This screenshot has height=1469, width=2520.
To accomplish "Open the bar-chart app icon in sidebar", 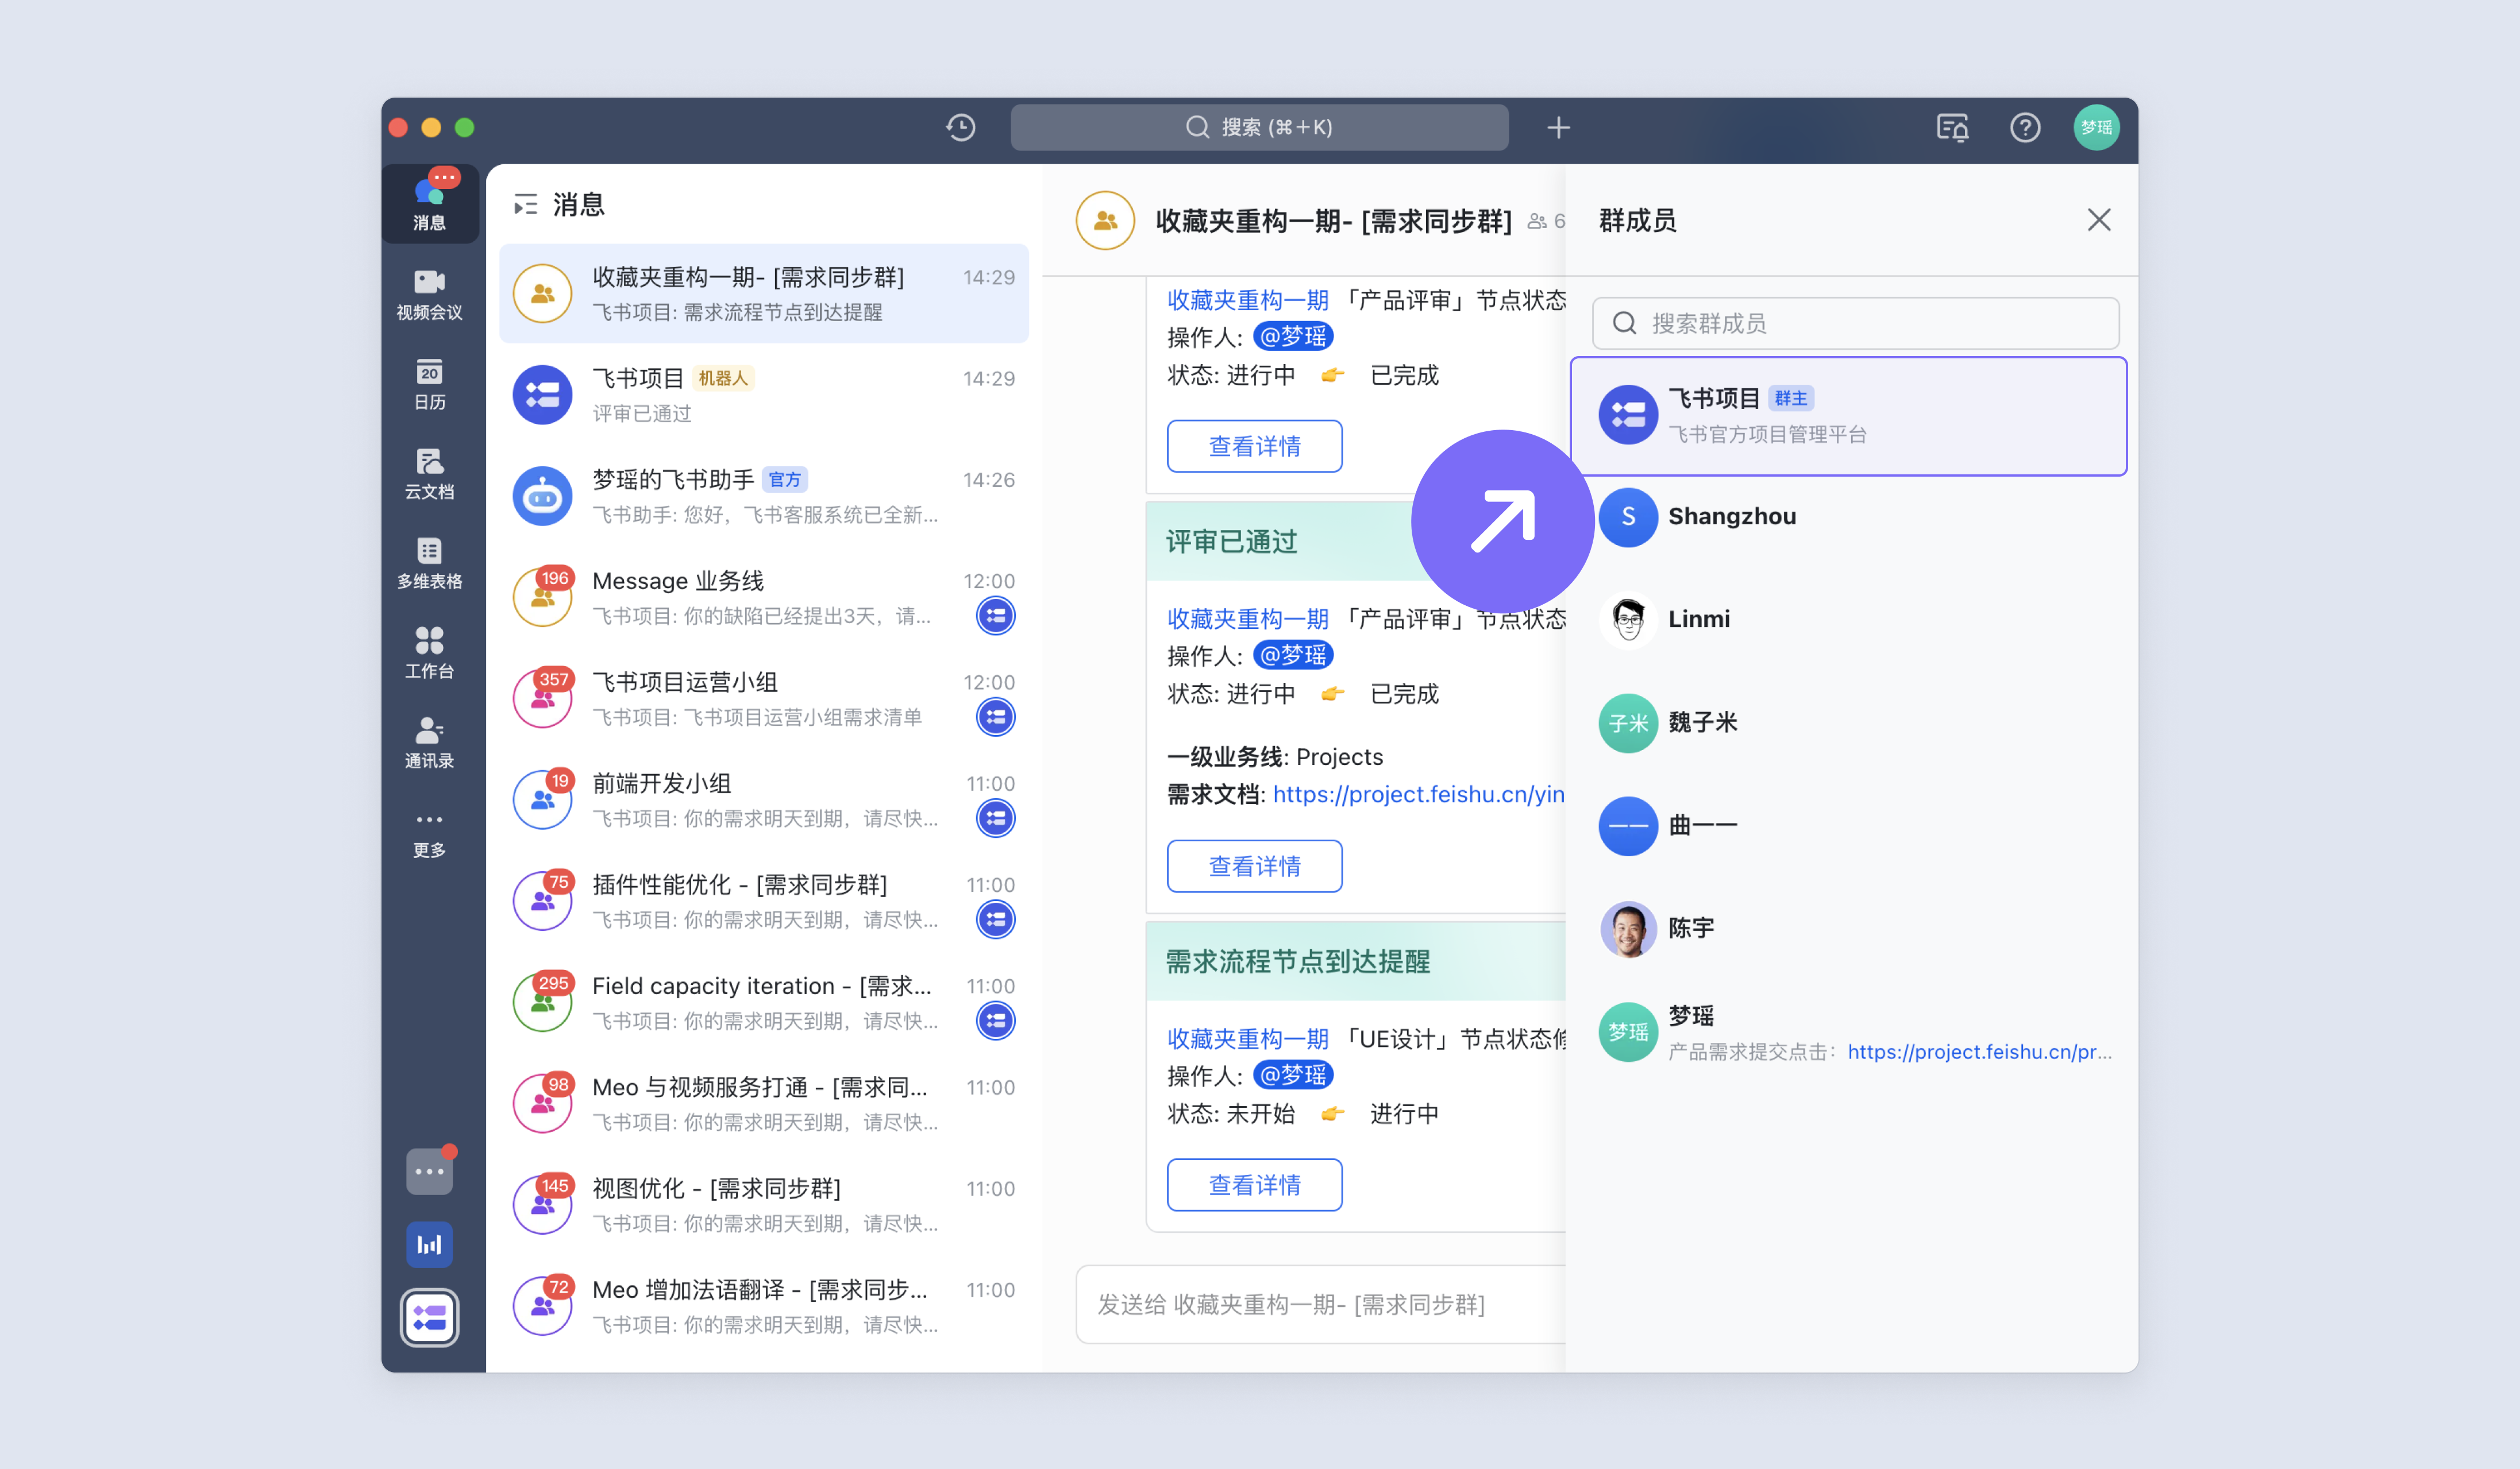I will pos(430,1244).
